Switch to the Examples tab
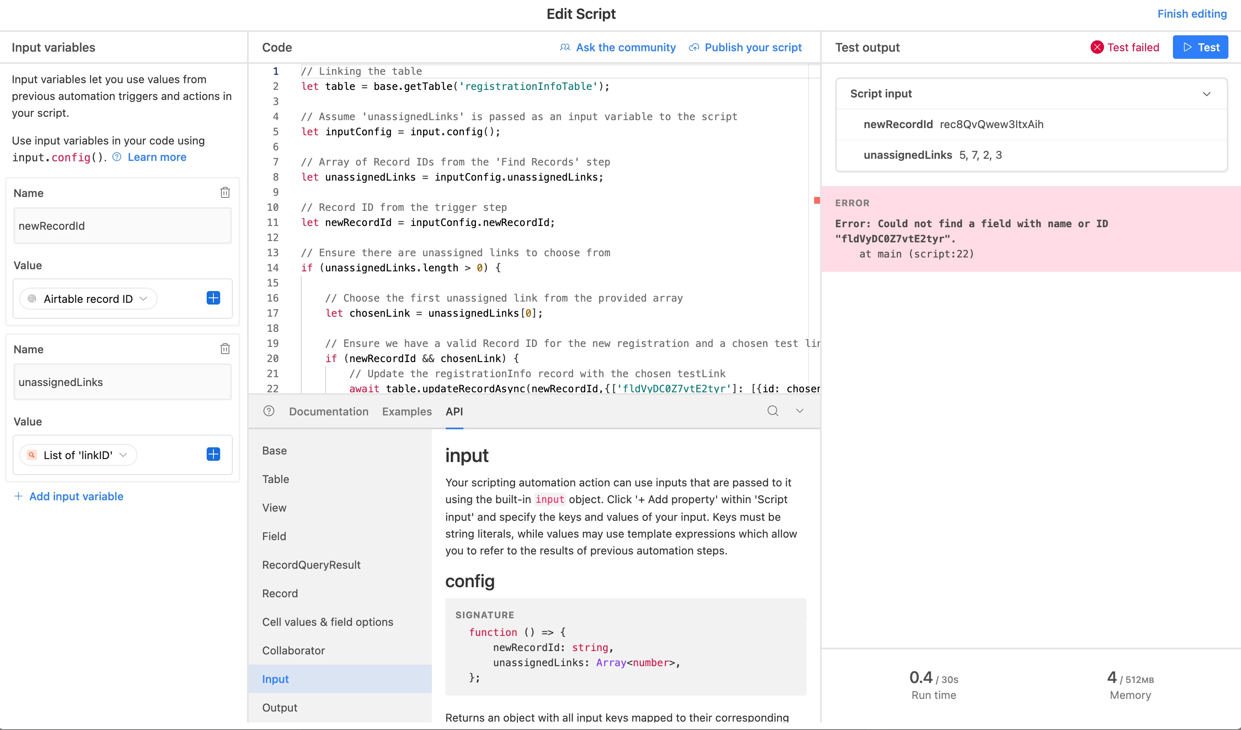The height and width of the screenshot is (730, 1241). click(x=407, y=411)
